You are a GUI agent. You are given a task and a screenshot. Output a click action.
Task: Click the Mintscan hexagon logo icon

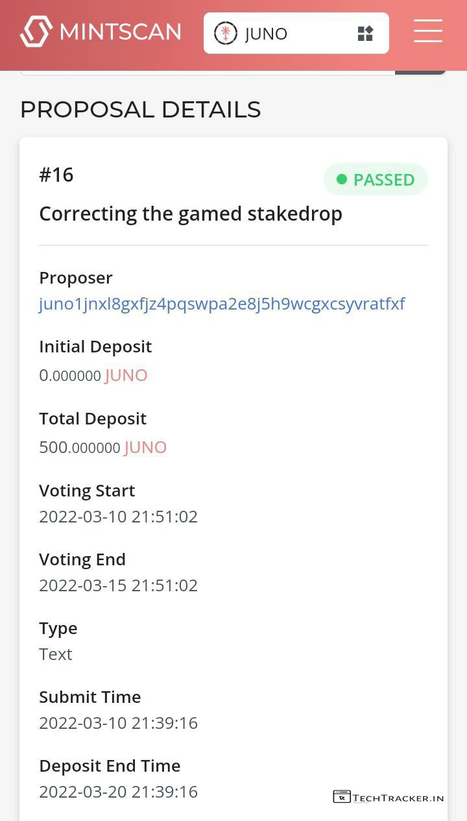(x=36, y=32)
